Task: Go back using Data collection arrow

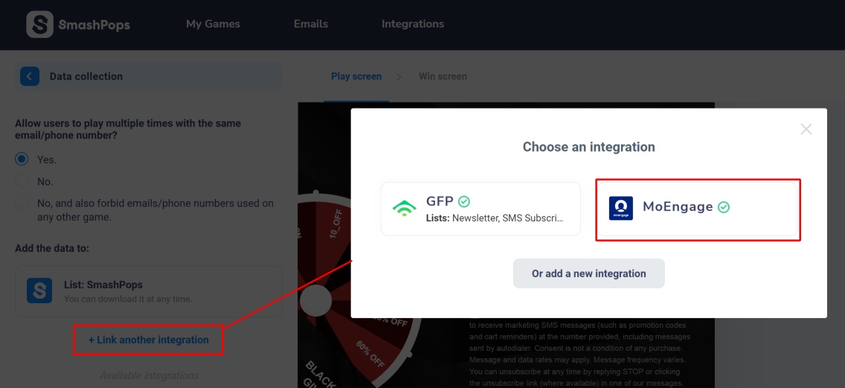Action: click(30, 77)
